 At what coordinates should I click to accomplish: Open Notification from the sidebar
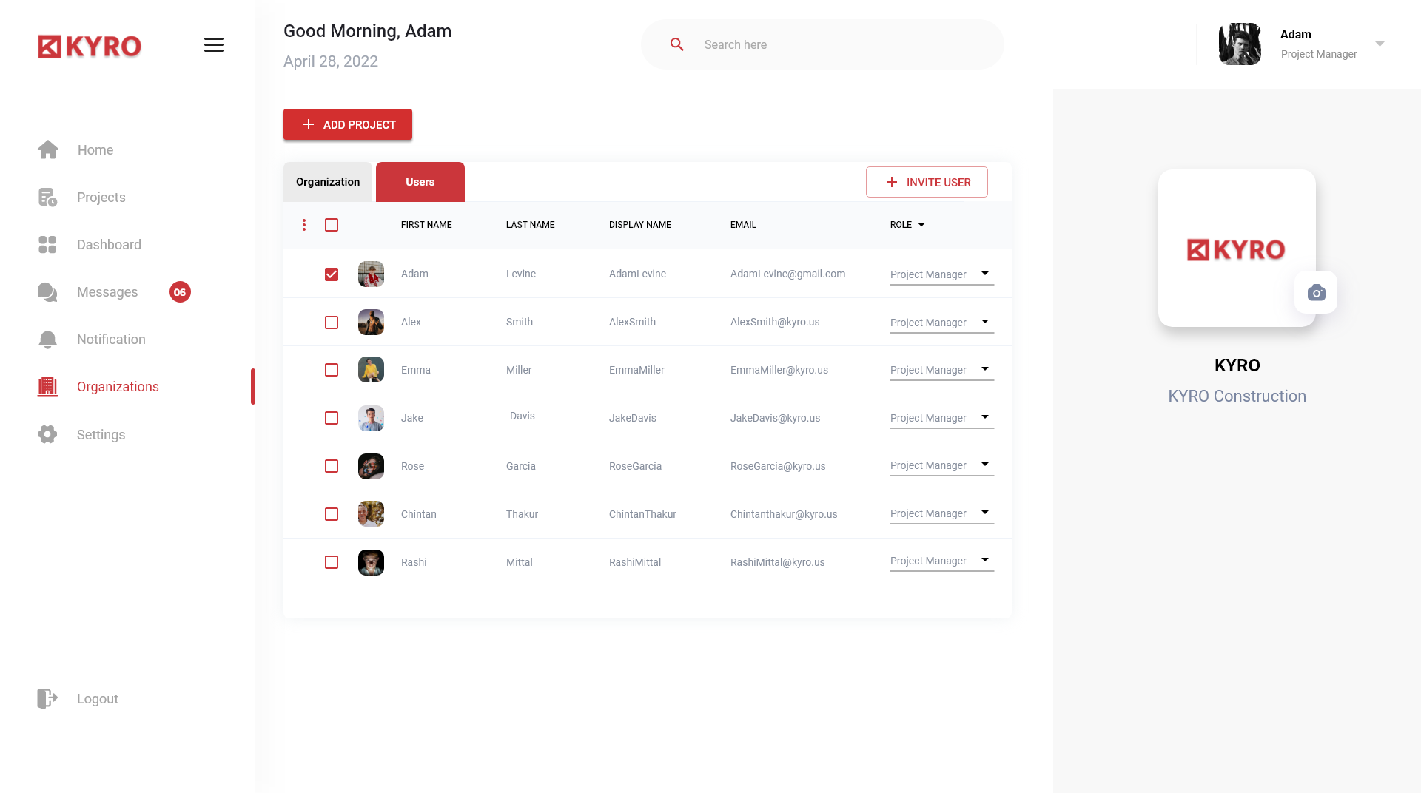[111, 340]
